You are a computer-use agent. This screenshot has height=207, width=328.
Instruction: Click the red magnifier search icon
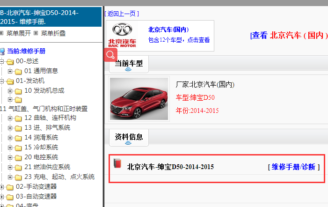pos(110,55)
